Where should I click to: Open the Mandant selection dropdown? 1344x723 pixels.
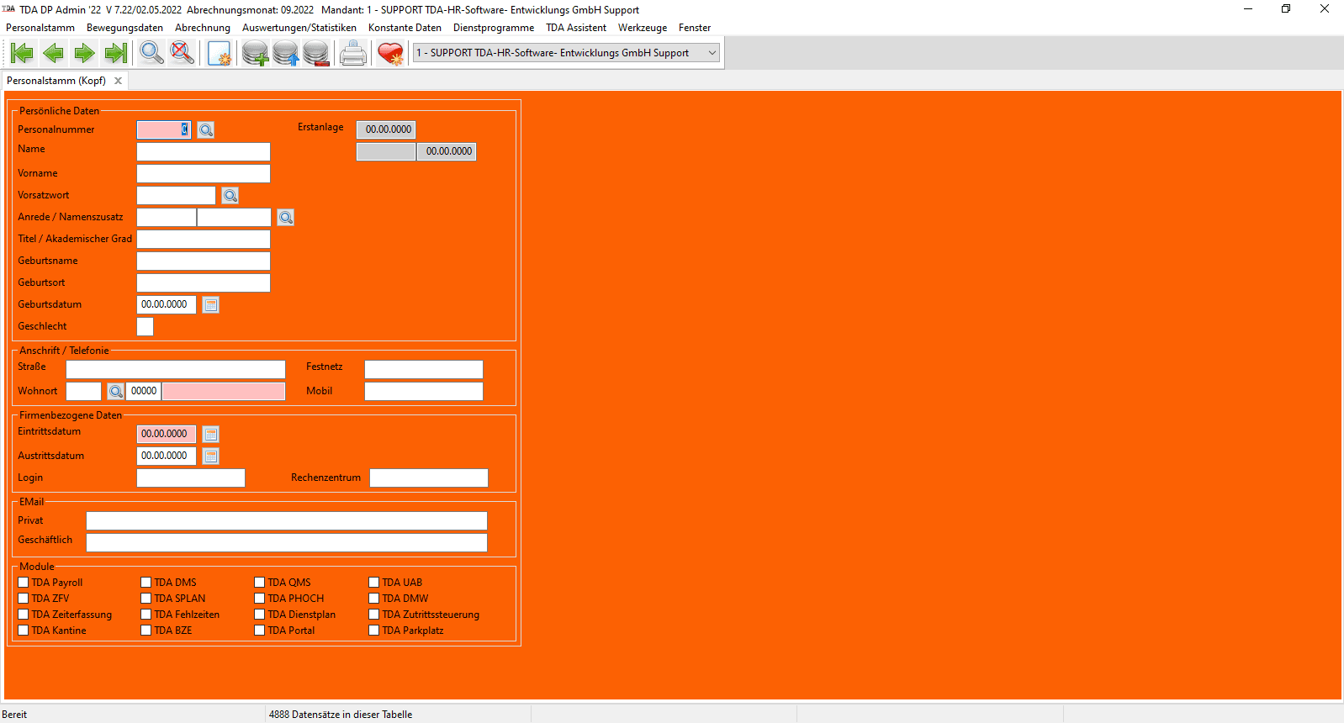pyautogui.click(x=712, y=53)
